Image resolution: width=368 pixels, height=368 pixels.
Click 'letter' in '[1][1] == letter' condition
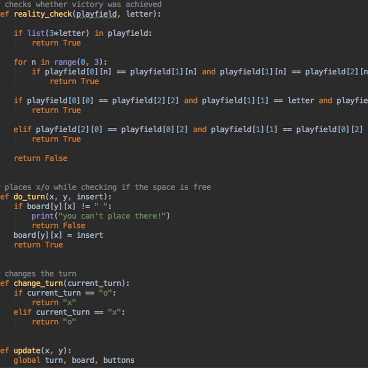pos(301,101)
